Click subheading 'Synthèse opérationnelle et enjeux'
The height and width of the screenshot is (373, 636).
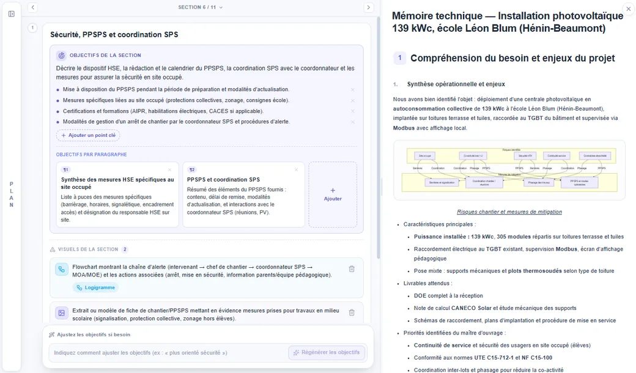coord(456,84)
